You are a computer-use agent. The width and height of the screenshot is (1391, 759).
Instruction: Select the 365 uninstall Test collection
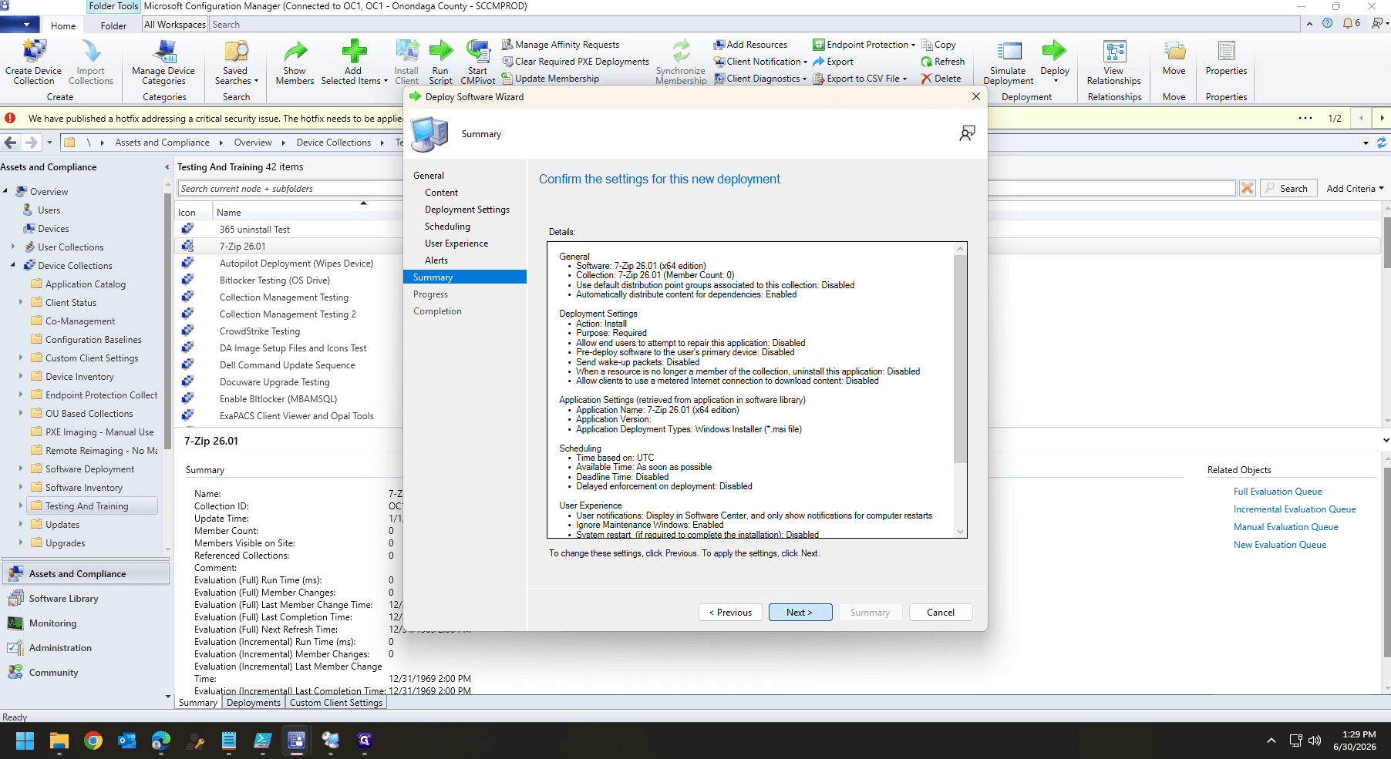[254, 230]
